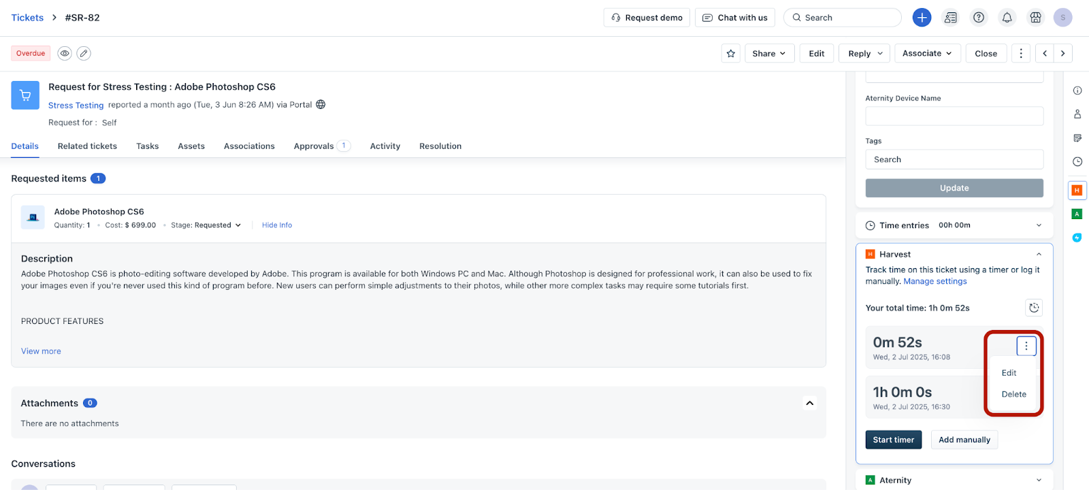Screen dimensions: 1089x490
Task: Choose Delete from time entry menu
Action: point(1013,394)
